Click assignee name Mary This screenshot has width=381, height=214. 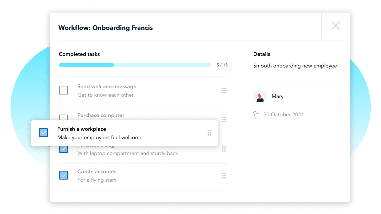tap(278, 96)
